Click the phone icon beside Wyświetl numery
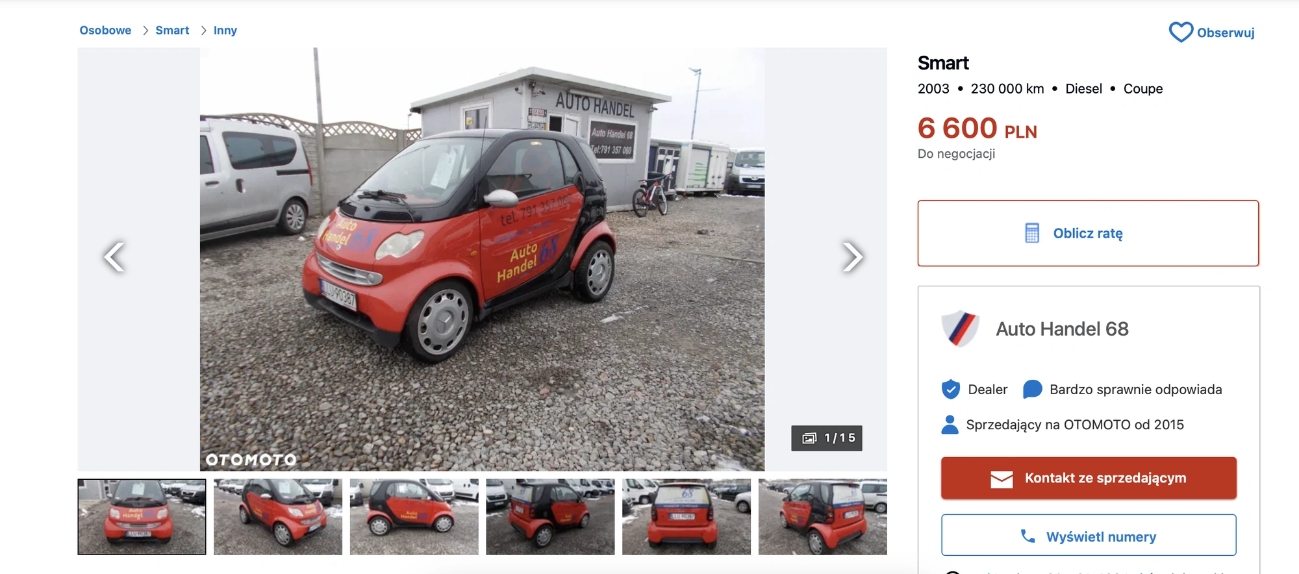Image resolution: width=1299 pixels, height=574 pixels. coord(1028,536)
